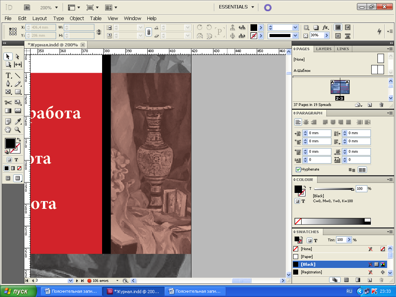The height and width of the screenshot is (297, 396).
Task: Open Adobe Bridge via Br icon
Action: pyautogui.click(x=27, y=8)
